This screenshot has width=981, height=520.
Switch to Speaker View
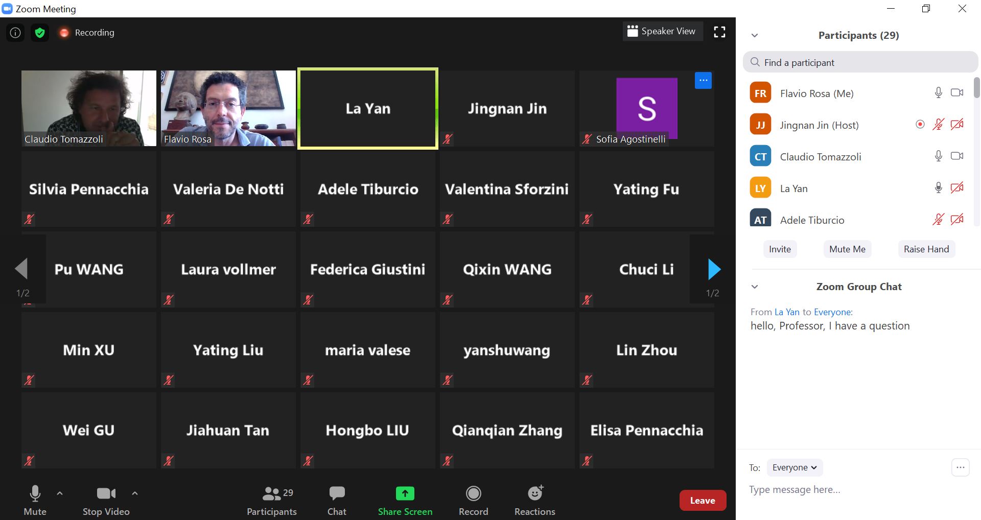click(x=662, y=32)
